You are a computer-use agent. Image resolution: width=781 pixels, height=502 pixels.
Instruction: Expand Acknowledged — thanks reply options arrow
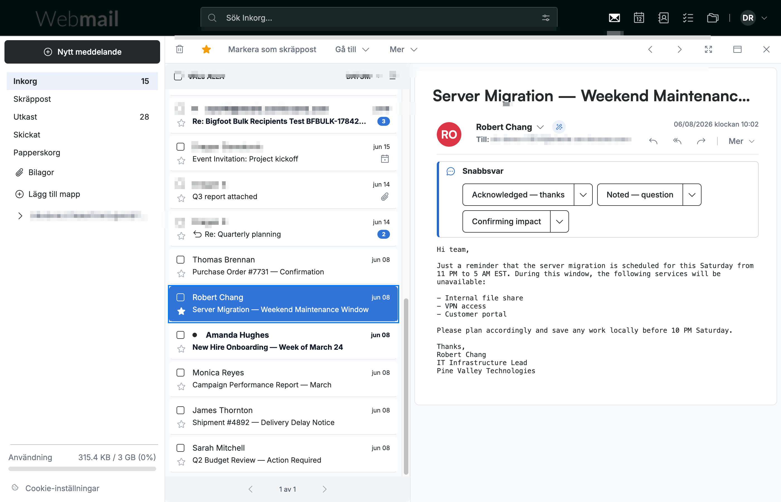pos(583,195)
